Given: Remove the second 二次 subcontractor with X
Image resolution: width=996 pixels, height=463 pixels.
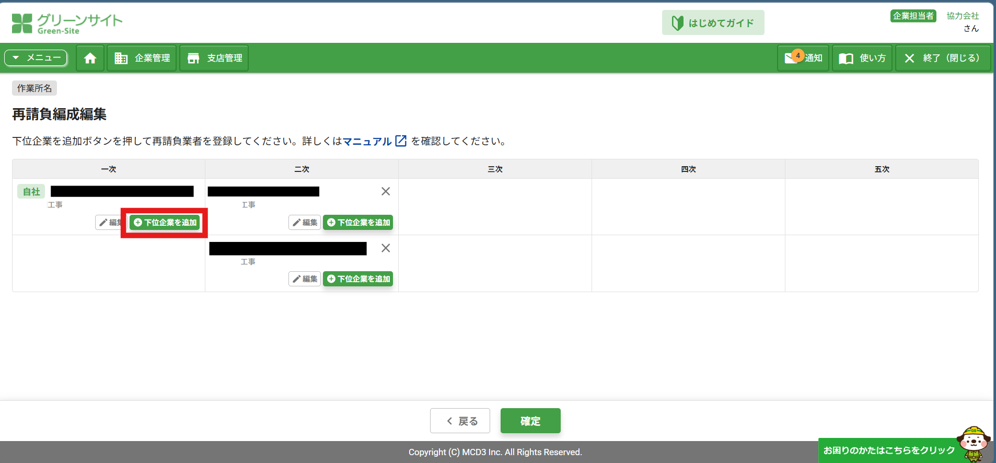Looking at the screenshot, I should point(386,248).
